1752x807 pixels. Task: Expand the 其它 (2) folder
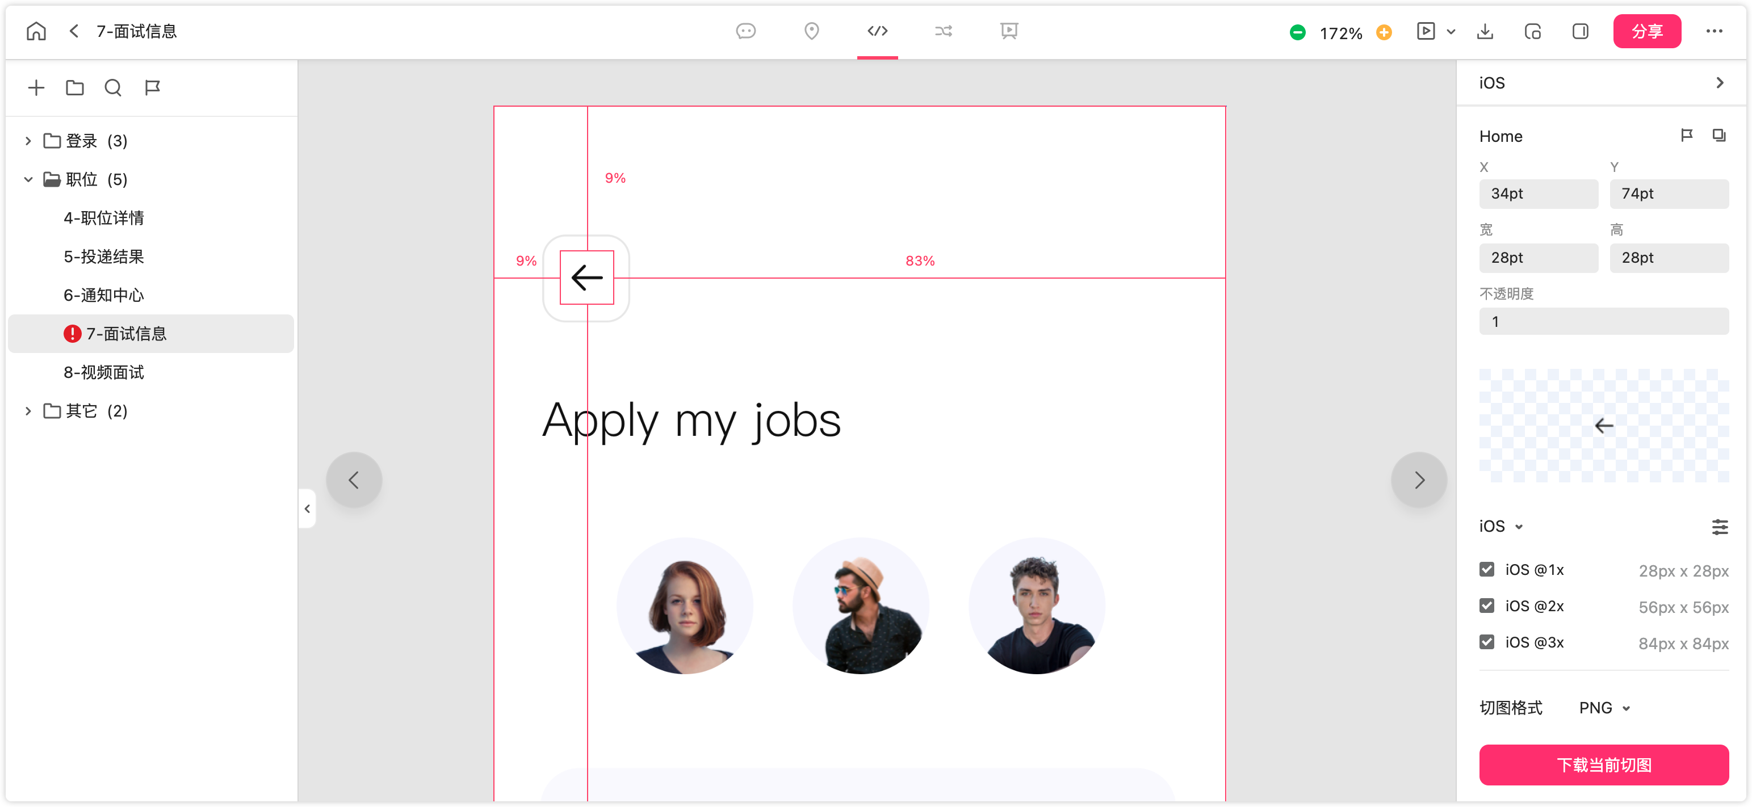pyautogui.click(x=28, y=411)
